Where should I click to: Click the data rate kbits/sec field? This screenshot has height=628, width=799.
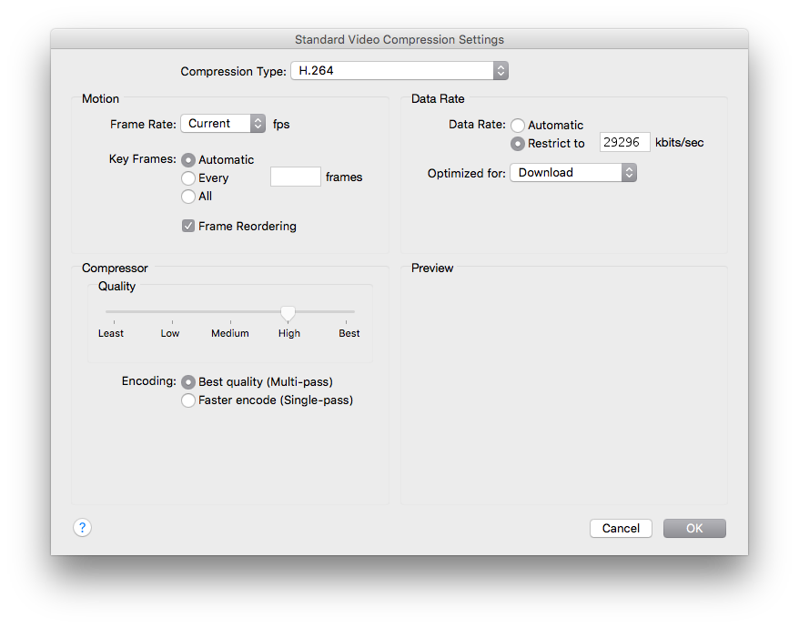[624, 142]
